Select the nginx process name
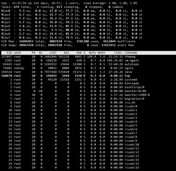Viewport: 176px width, 171px height. tap(129, 68)
